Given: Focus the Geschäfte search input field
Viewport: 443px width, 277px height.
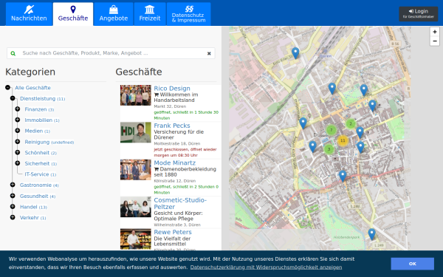Looking at the screenshot, I should [x=111, y=53].
